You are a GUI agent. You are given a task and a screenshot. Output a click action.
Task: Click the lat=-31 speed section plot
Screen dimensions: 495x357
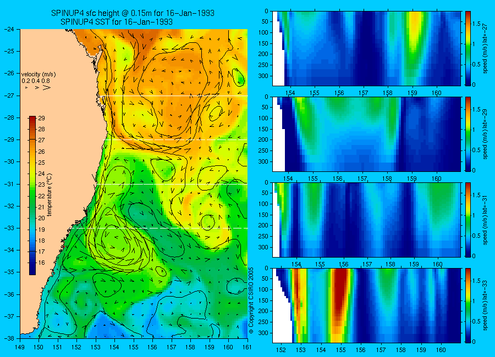coord(366,220)
